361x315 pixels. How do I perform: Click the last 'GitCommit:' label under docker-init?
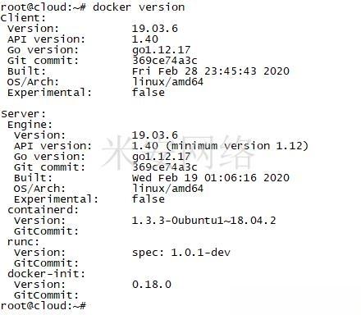(47, 295)
